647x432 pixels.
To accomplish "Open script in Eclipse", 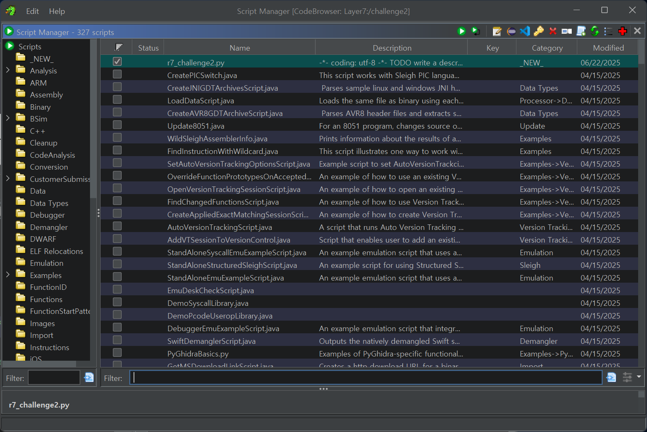I will coord(511,31).
